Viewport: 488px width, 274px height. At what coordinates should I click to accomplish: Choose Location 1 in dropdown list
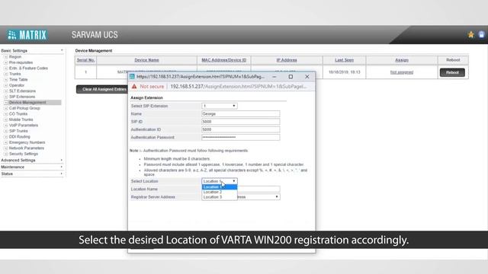(x=220, y=186)
